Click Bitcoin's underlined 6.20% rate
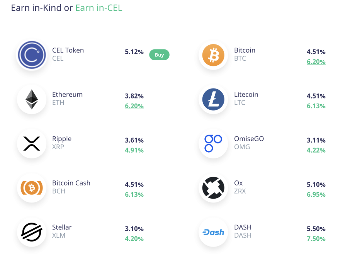The image size is (360, 257). [x=316, y=62]
